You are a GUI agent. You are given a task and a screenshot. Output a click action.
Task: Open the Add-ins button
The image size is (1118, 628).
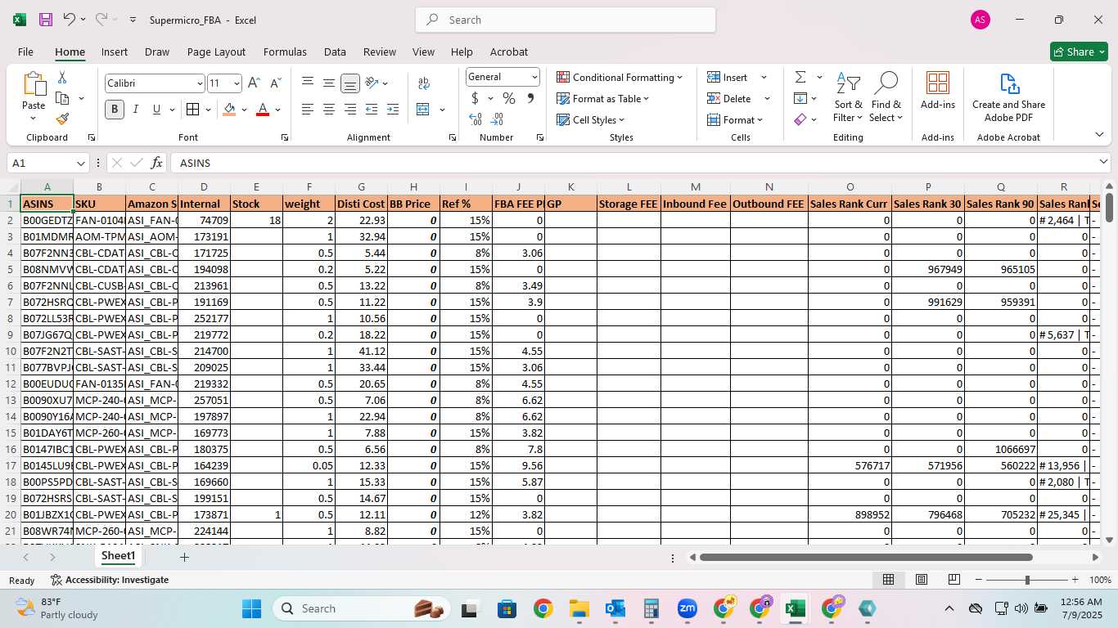(938, 91)
